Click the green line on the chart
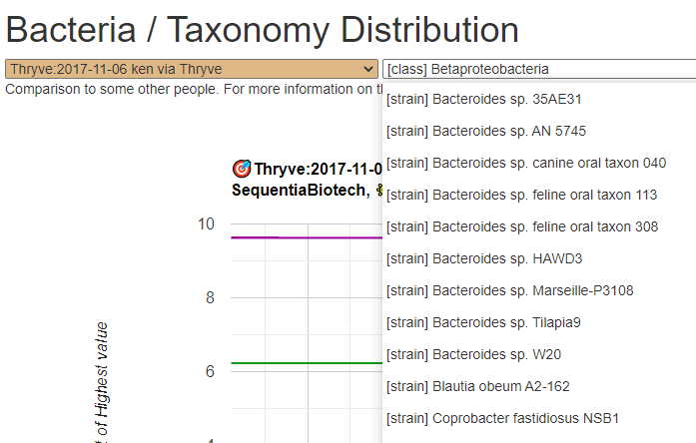Screen dimensions: 696x443 [x=300, y=363]
